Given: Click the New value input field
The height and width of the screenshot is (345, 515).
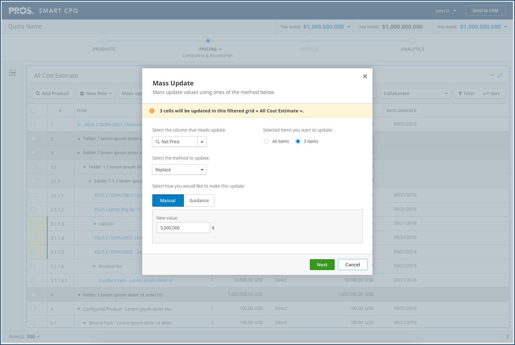Looking at the screenshot, I should coord(183,228).
